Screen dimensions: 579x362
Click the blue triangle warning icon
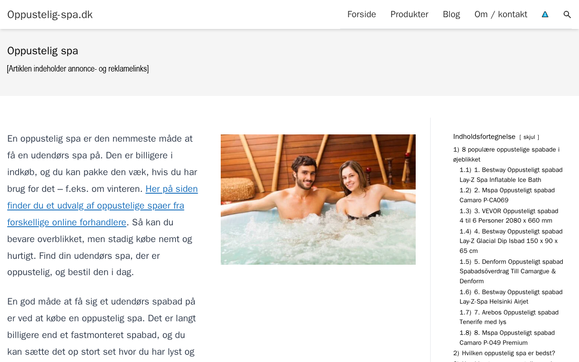(545, 14)
